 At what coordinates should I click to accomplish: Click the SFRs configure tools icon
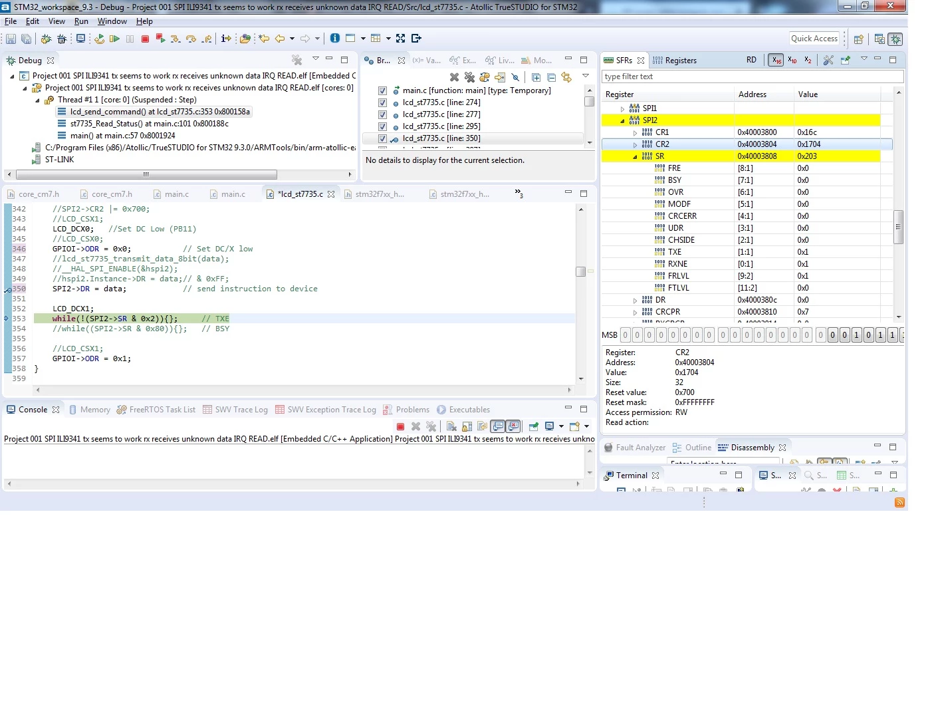pyautogui.click(x=828, y=60)
